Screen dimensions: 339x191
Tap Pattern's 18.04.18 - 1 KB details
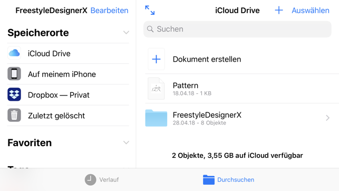tap(192, 93)
